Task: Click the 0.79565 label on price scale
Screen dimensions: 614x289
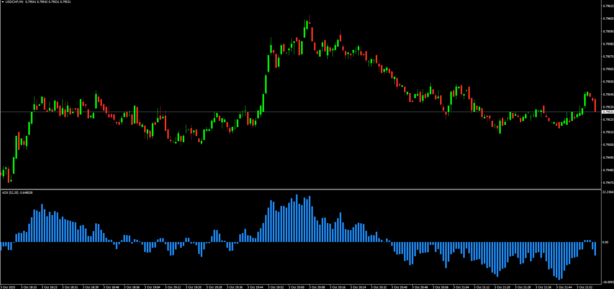Action: point(608,69)
